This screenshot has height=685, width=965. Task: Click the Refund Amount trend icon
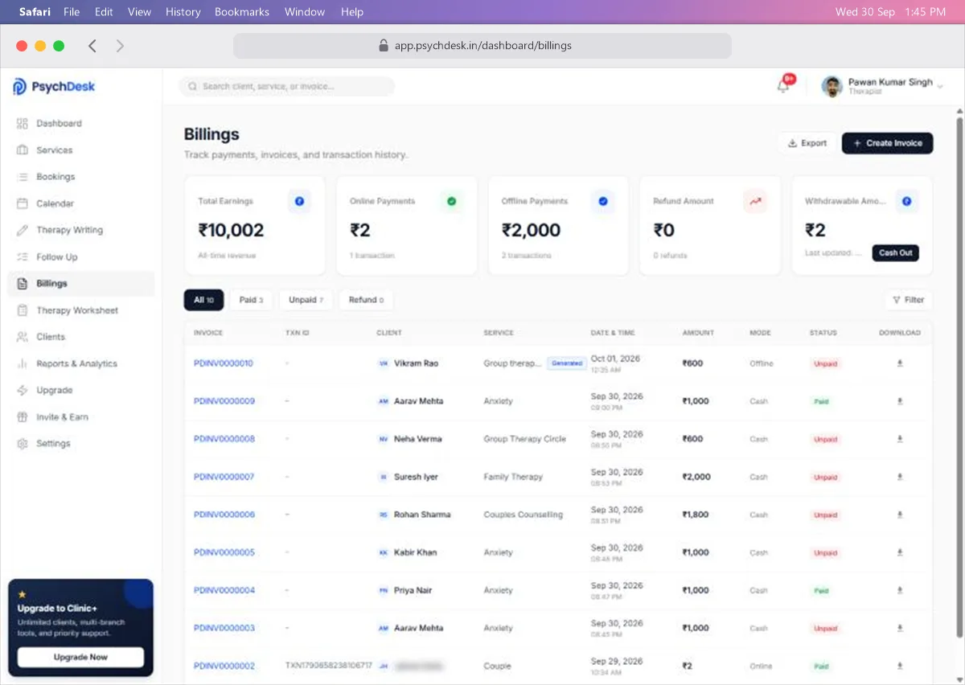(755, 202)
